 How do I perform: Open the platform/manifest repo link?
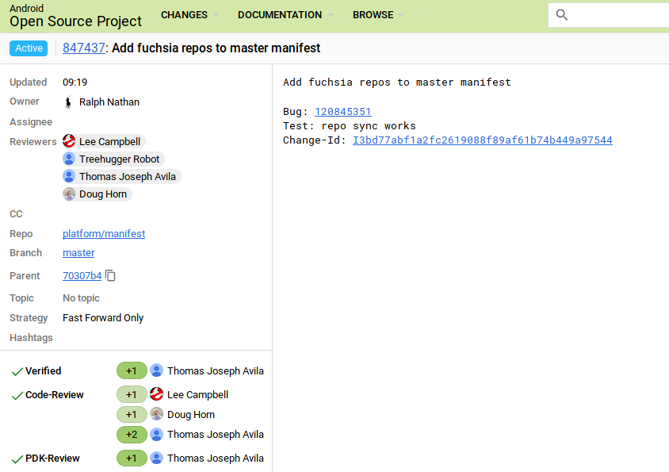click(x=104, y=234)
